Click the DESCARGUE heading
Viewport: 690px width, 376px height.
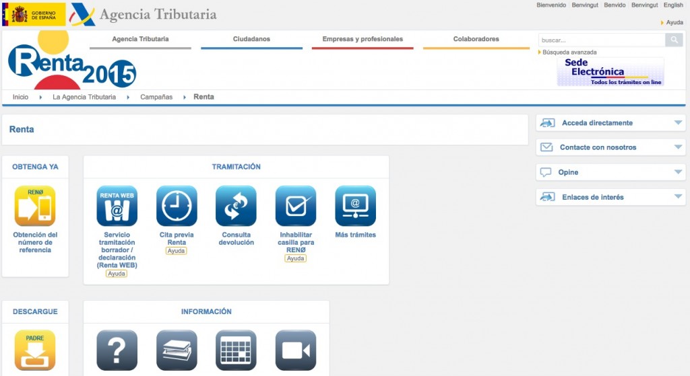(35, 311)
